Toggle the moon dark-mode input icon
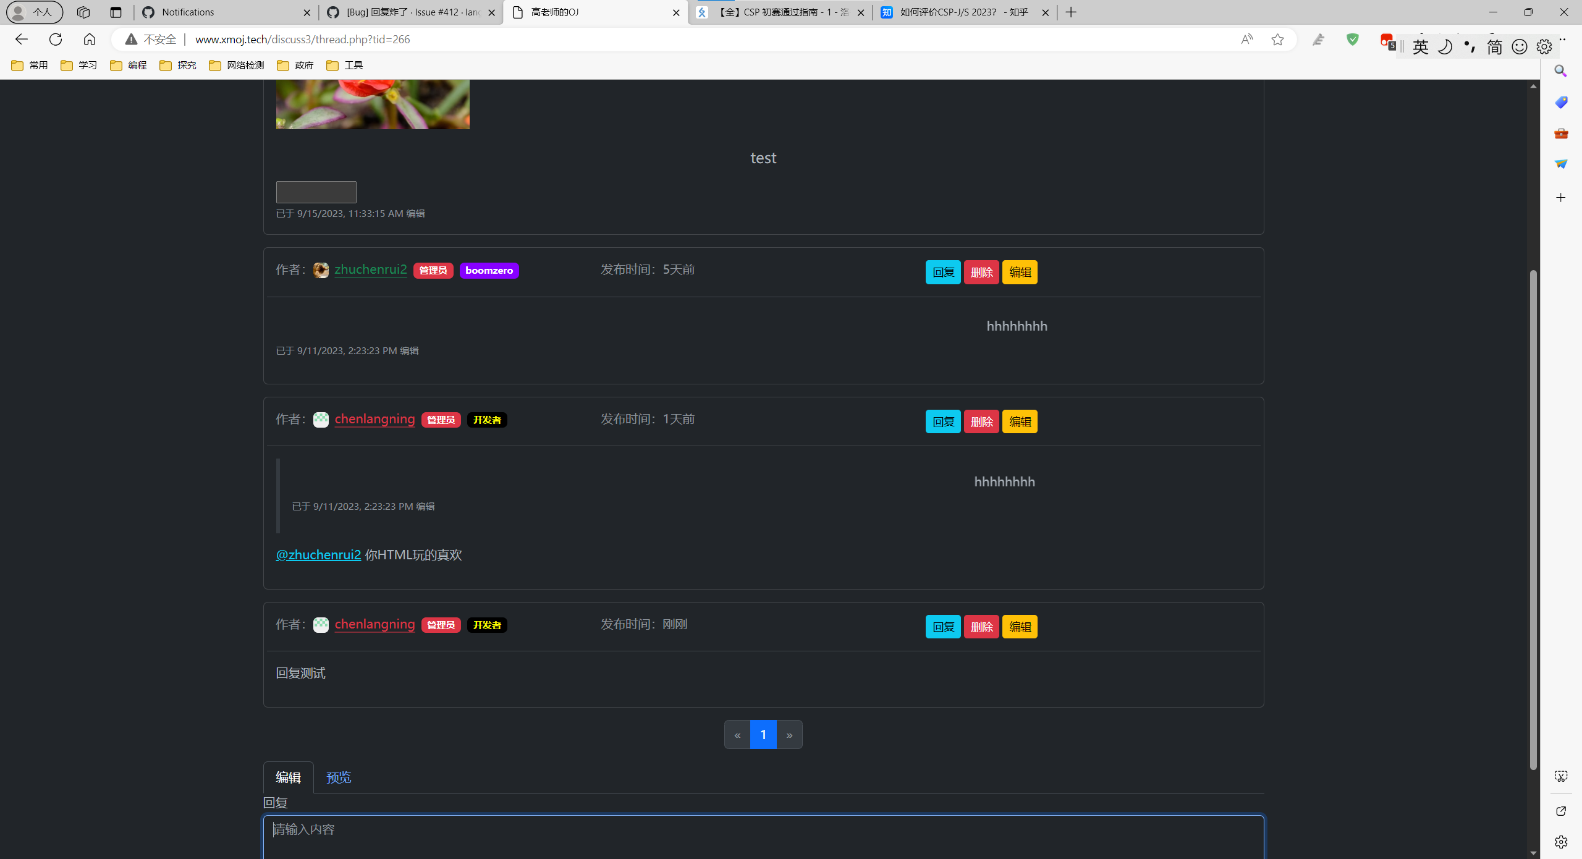The height and width of the screenshot is (859, 1582). 1445,46
